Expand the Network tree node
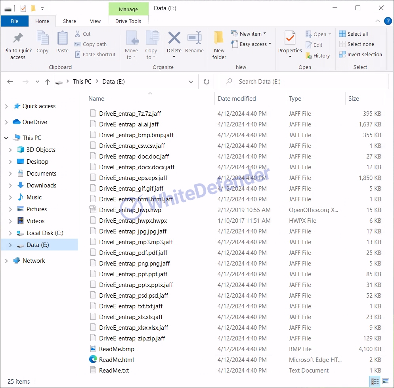Viewport: 394px width, 388px height. pos(6,261)
